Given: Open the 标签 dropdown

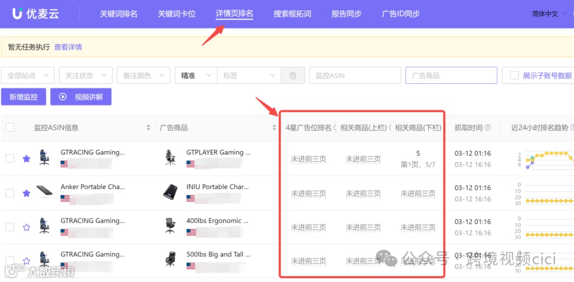Looking at the screenshot, I should pos(249,76).
